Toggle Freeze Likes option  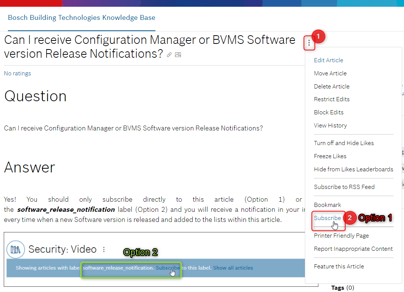(x=330, y=156)
